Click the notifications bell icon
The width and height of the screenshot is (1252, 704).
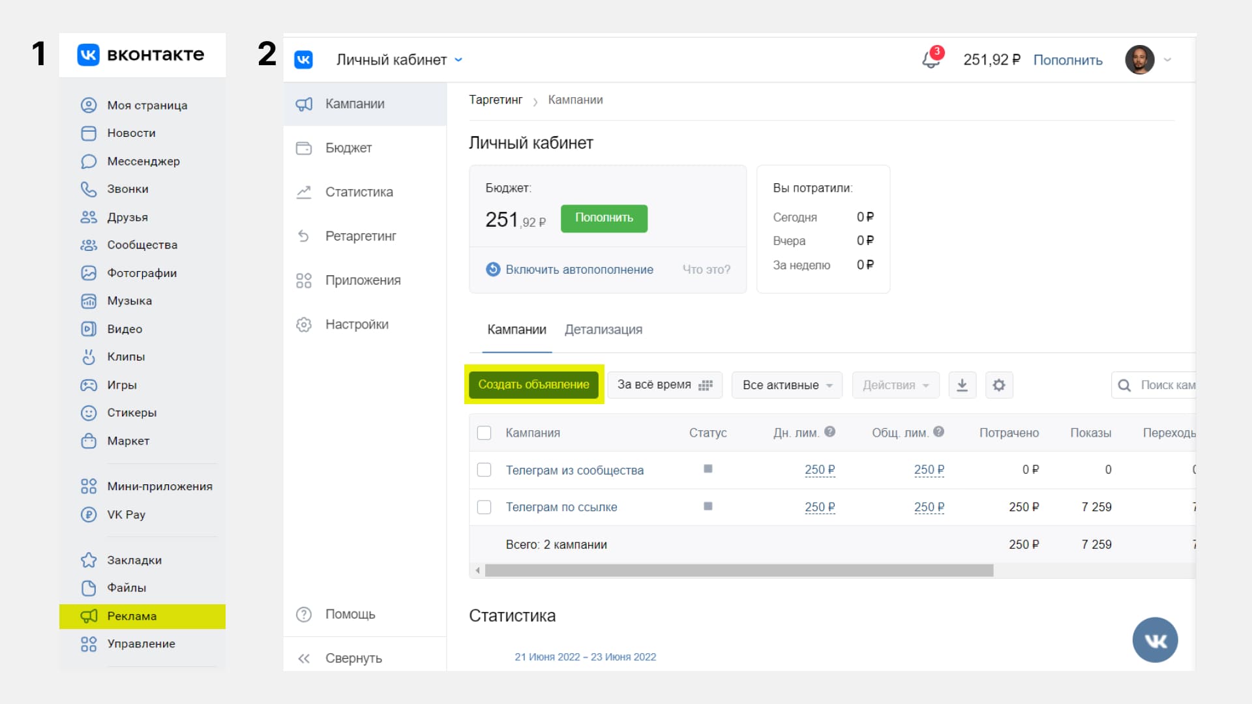tap(931, 59)
